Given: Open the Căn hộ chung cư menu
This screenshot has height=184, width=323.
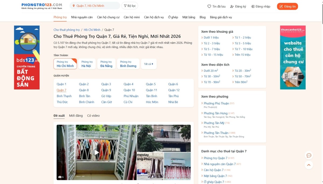Looking at the screenshot, I should [x=108, y=17].
